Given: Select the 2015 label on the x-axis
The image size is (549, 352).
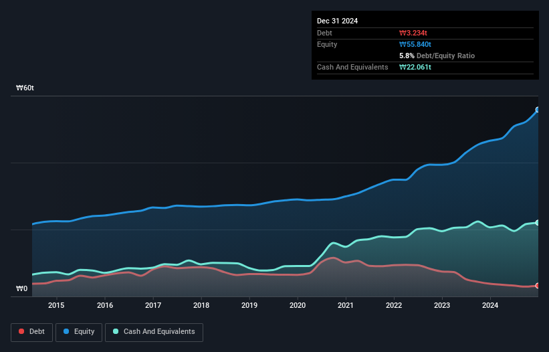Looking at the screenshot, I should tap(56, 305).
